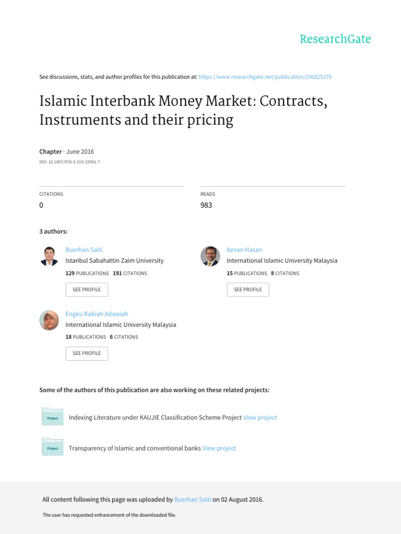Image resolution: width=401 pixels, height=534 pixels.
Task: Click See Profile under Engku Rabiah Adawiah
Action: coord(87,353)
